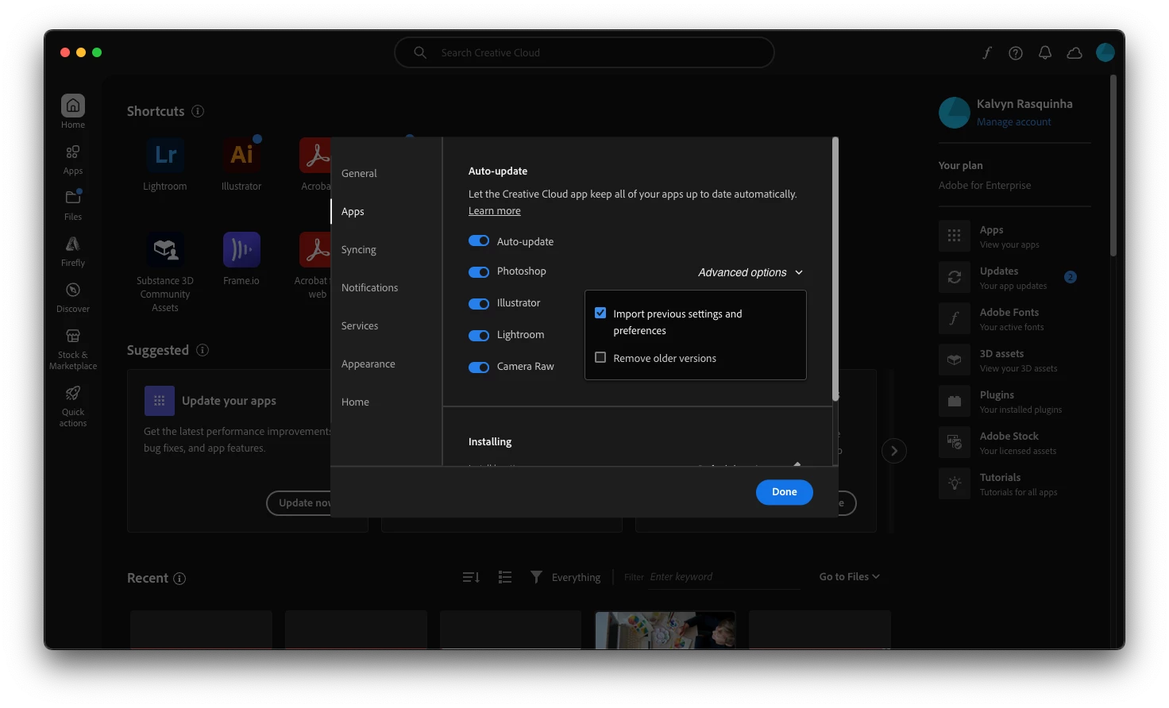1169x708 pixels.
Task: Collapse Advanced options dropdown
Action: click(750, 272)
